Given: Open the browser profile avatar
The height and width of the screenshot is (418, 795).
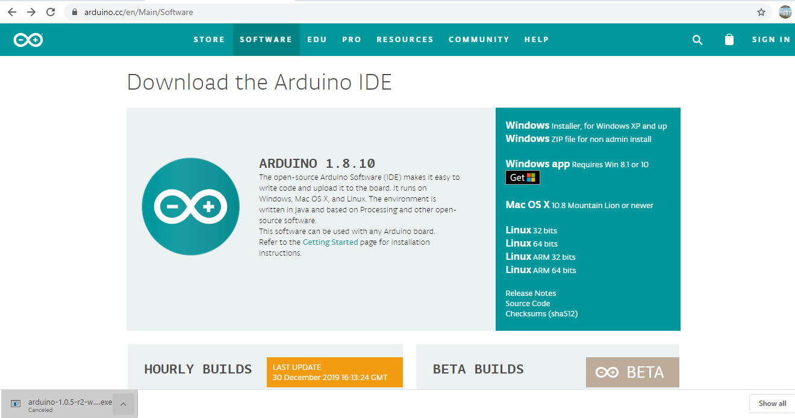Looking at the screenshot, I should pyautogui.click(x=785, y=11).
